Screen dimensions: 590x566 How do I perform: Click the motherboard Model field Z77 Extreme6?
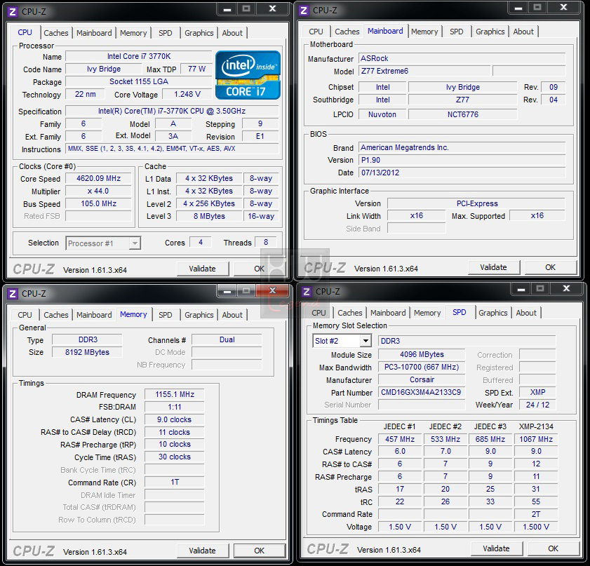point(425,71)
